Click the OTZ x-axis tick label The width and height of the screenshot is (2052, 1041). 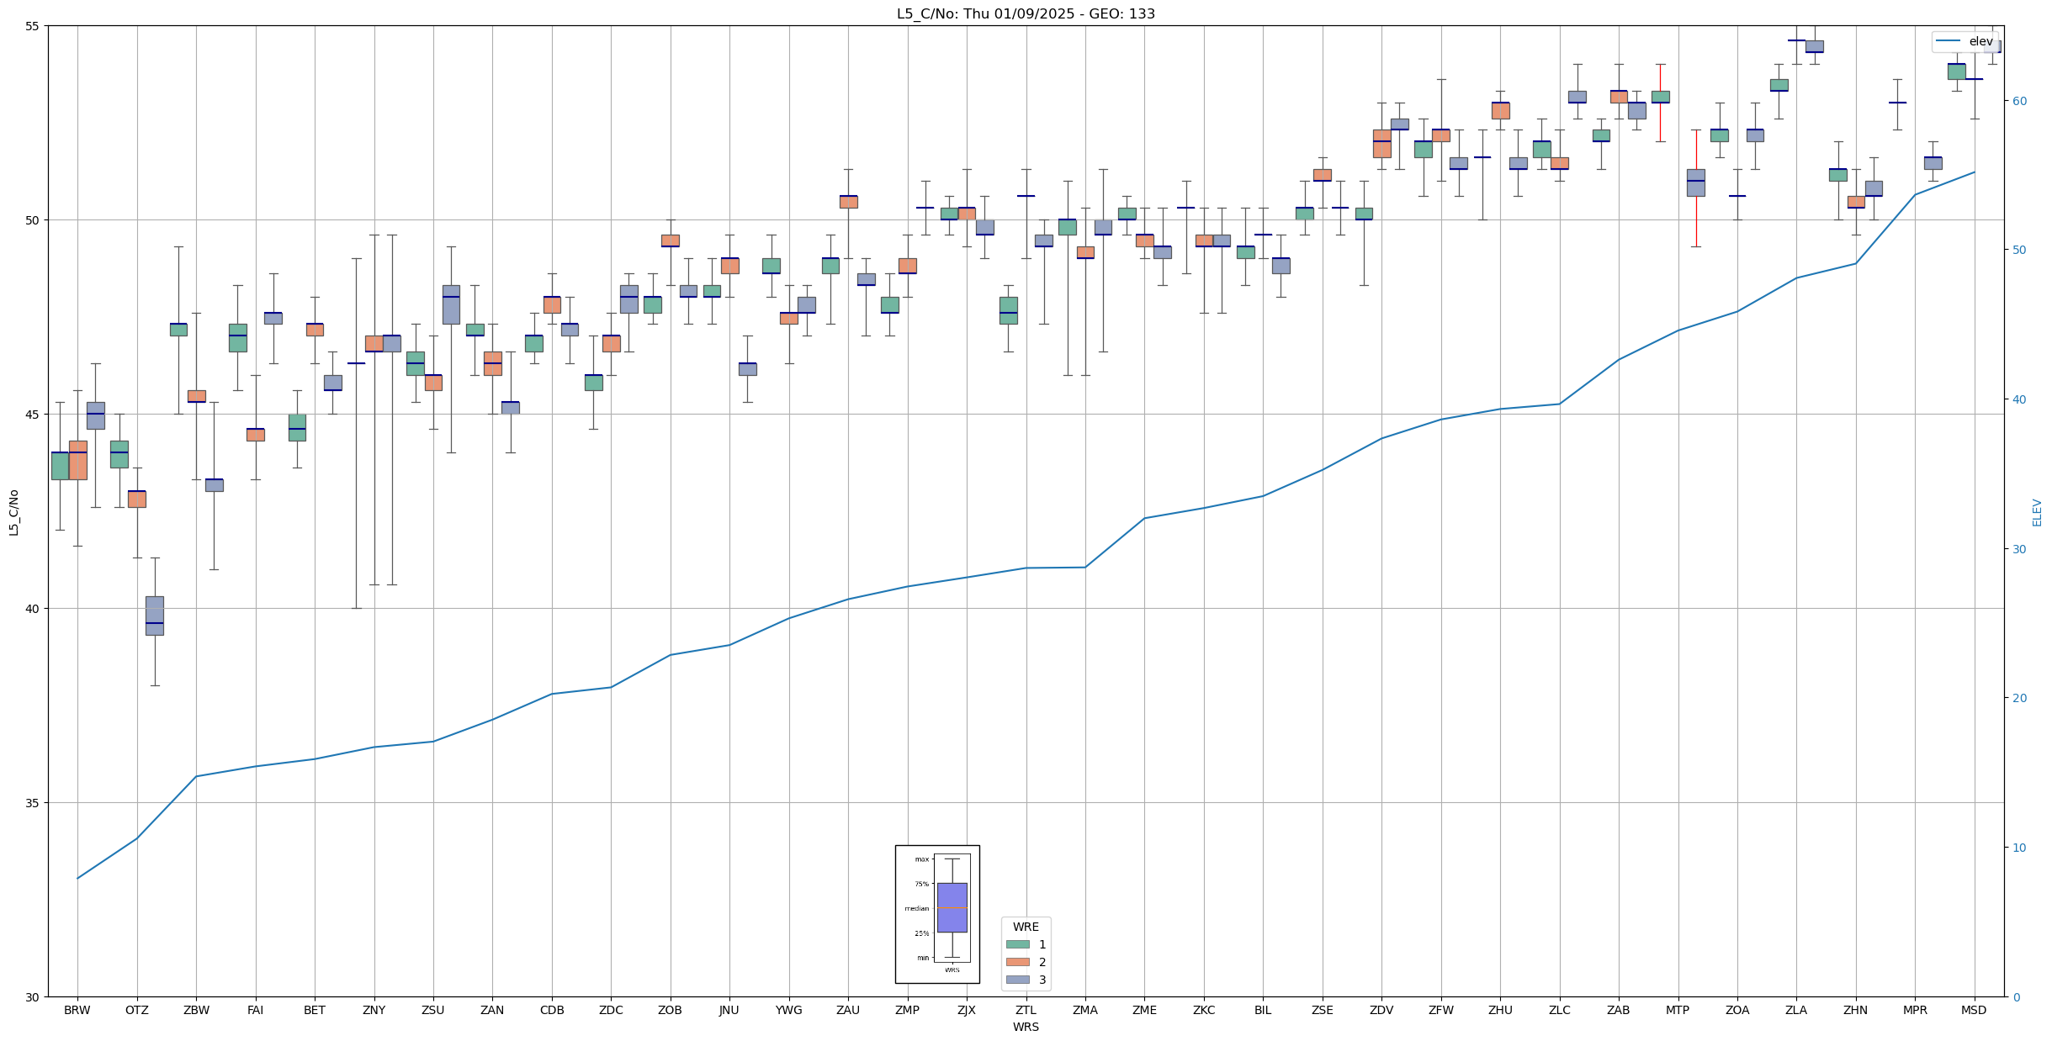136,1010
